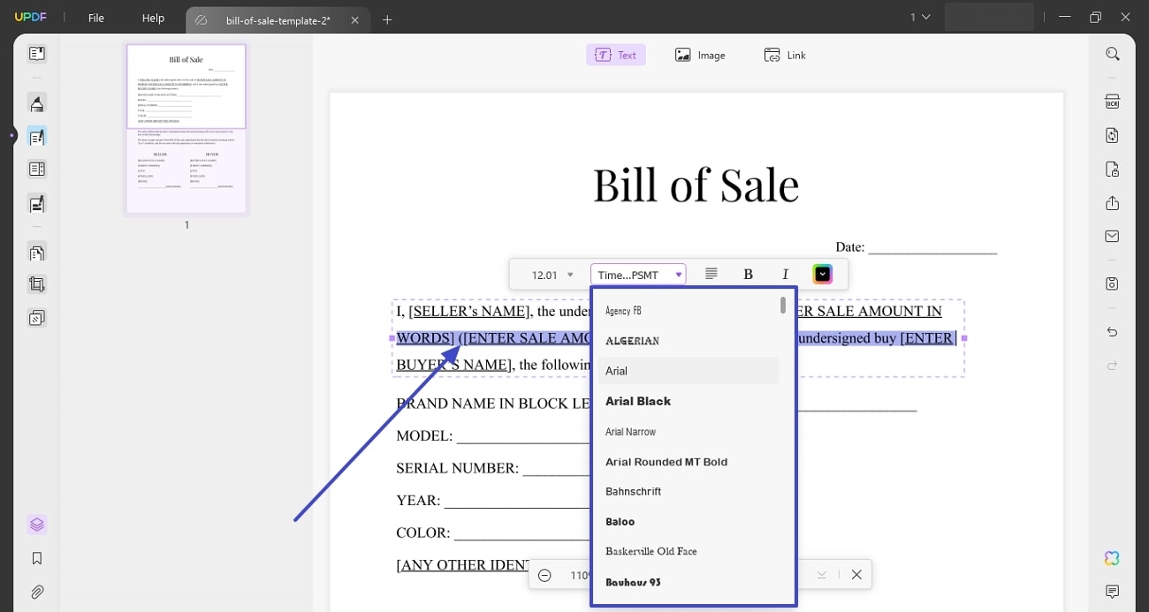Expand the go-to-last-page arrow in bottom toolbar
This screenshot has width=1149, height=612.
[x=822, y=575]
